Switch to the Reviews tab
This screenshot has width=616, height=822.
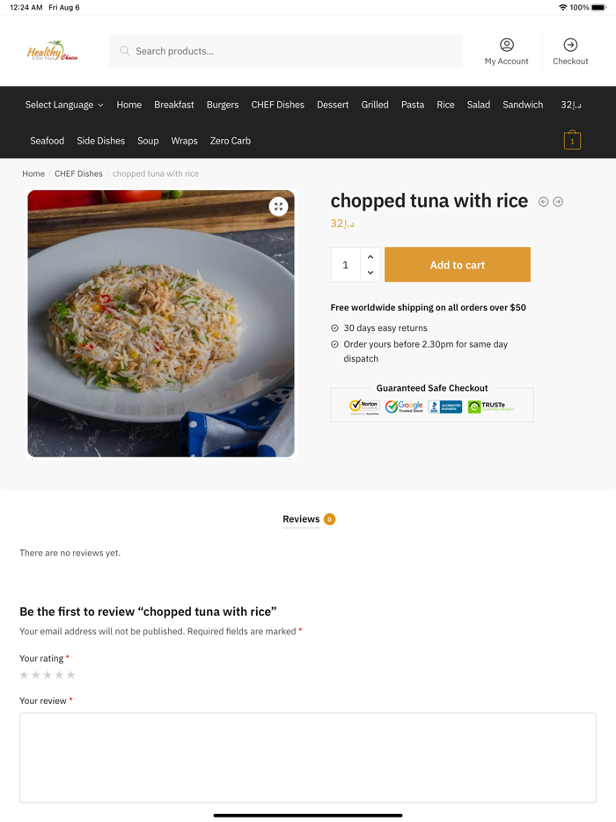point(301,519)
